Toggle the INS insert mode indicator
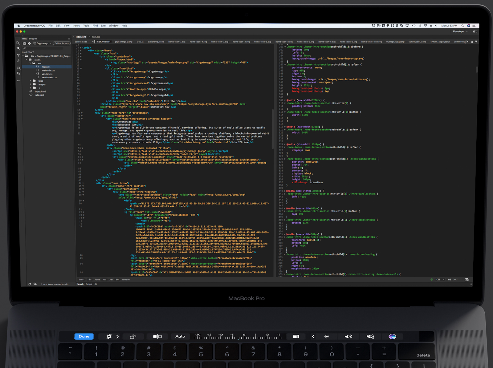 tap(449, 280)
